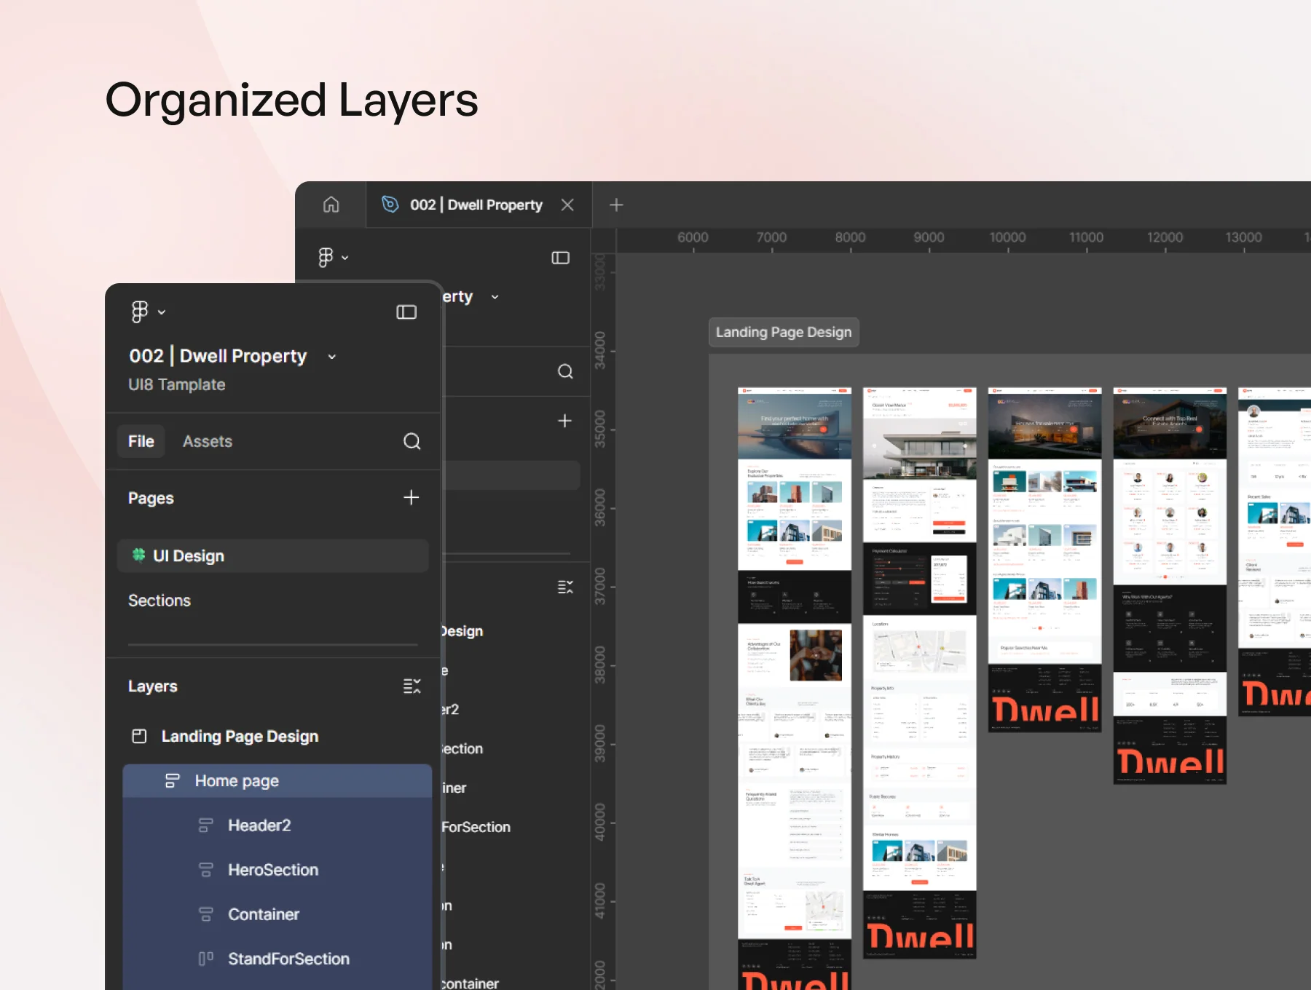Add a new page with the plus icon beside Pages
The image size is (1311, 990).
click(x=412, y=497)
